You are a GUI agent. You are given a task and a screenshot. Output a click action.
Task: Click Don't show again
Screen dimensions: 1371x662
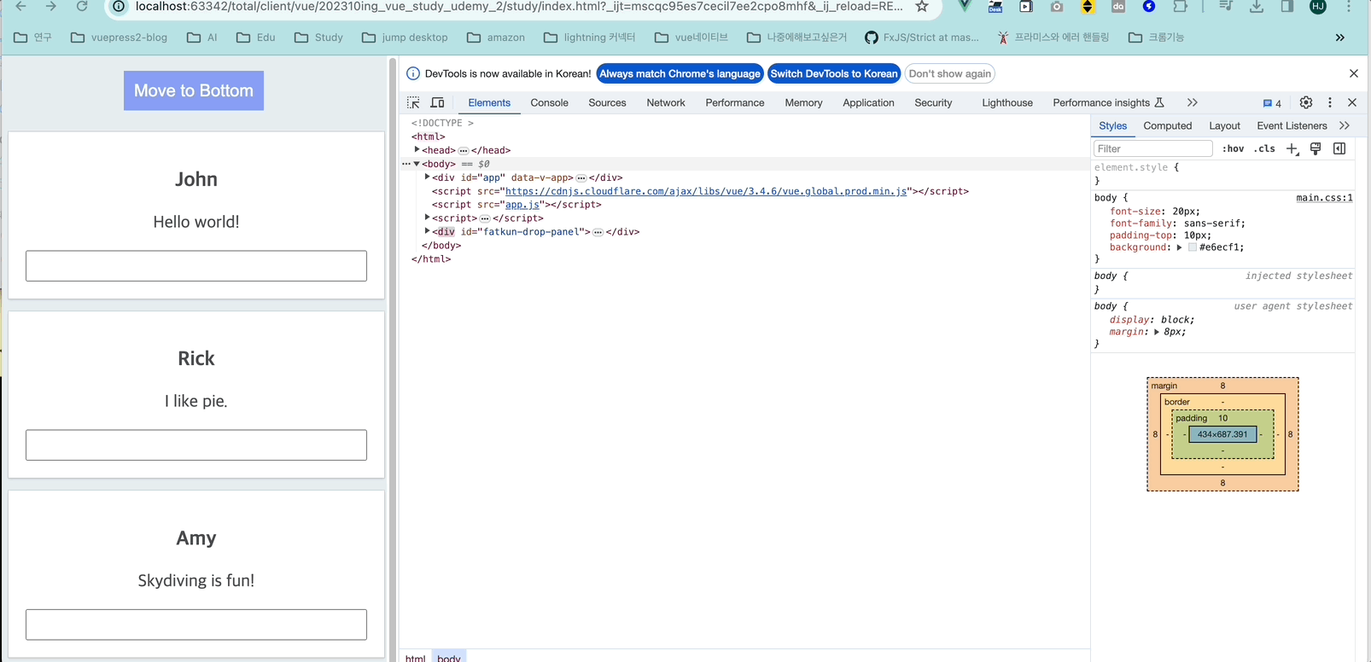coord(950,73)
